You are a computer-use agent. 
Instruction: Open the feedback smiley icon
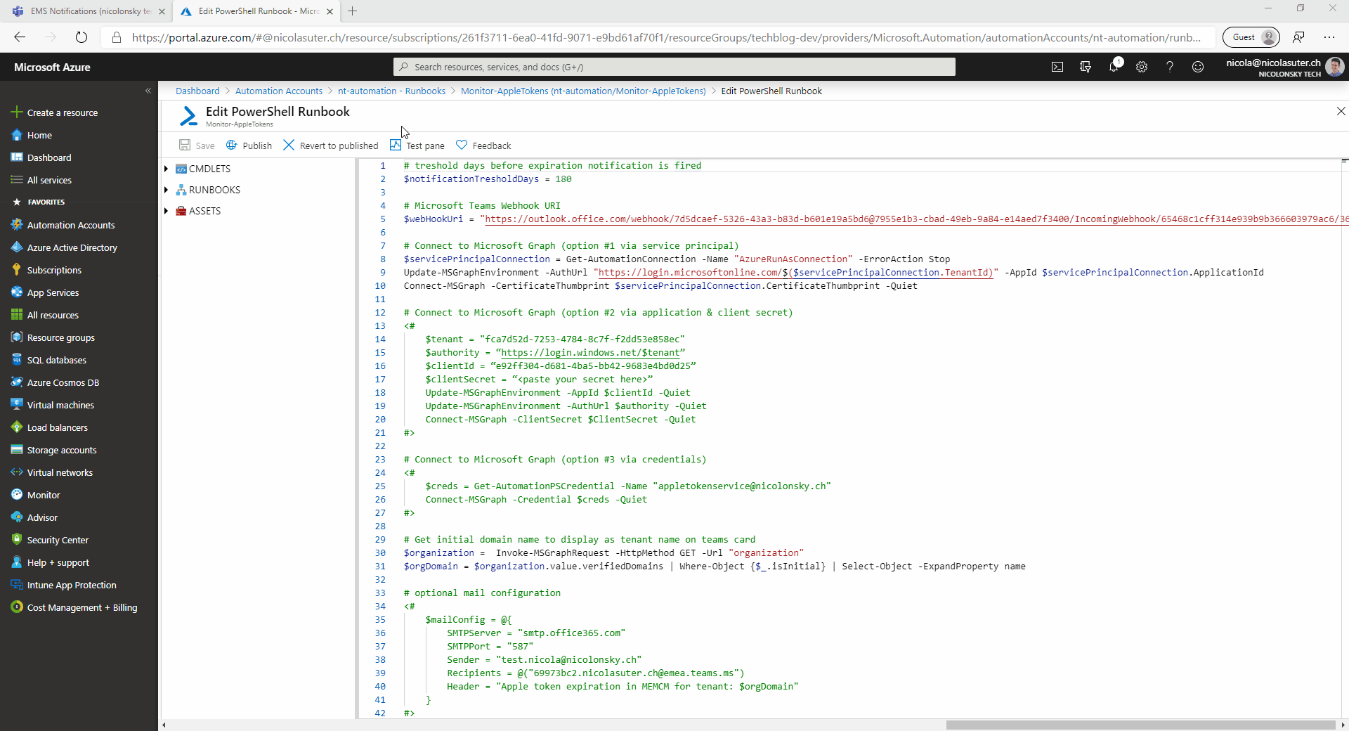coord(1198,67)
